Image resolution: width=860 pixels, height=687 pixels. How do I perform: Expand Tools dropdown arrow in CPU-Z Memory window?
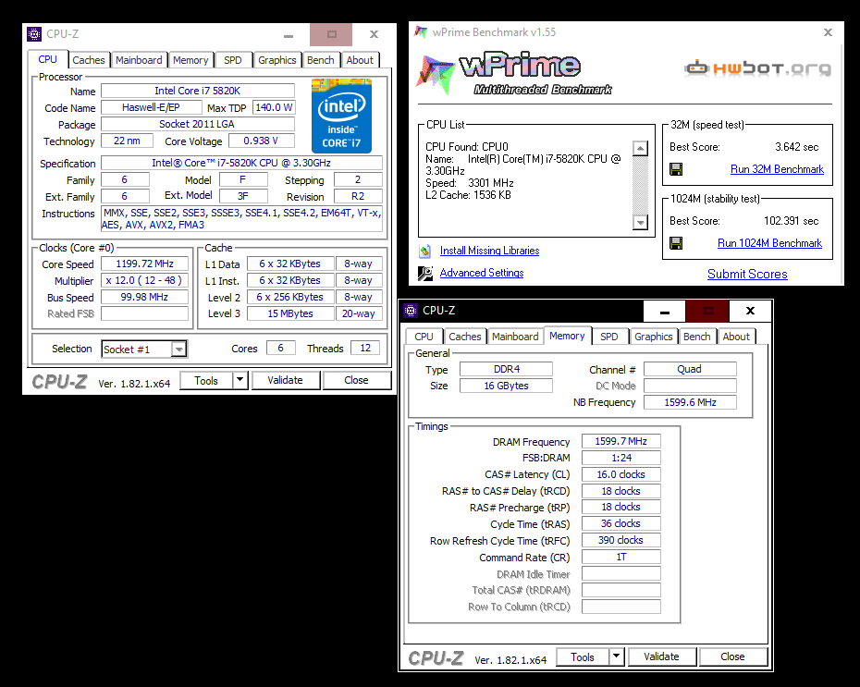(617, 656)
